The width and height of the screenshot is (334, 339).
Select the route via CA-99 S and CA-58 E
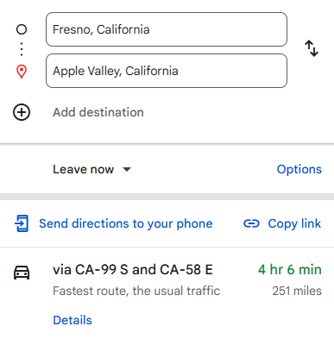point(133,270)
